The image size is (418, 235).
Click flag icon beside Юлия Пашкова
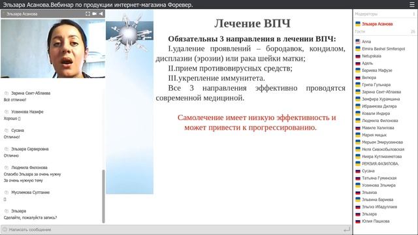click(x=358, y=221)
